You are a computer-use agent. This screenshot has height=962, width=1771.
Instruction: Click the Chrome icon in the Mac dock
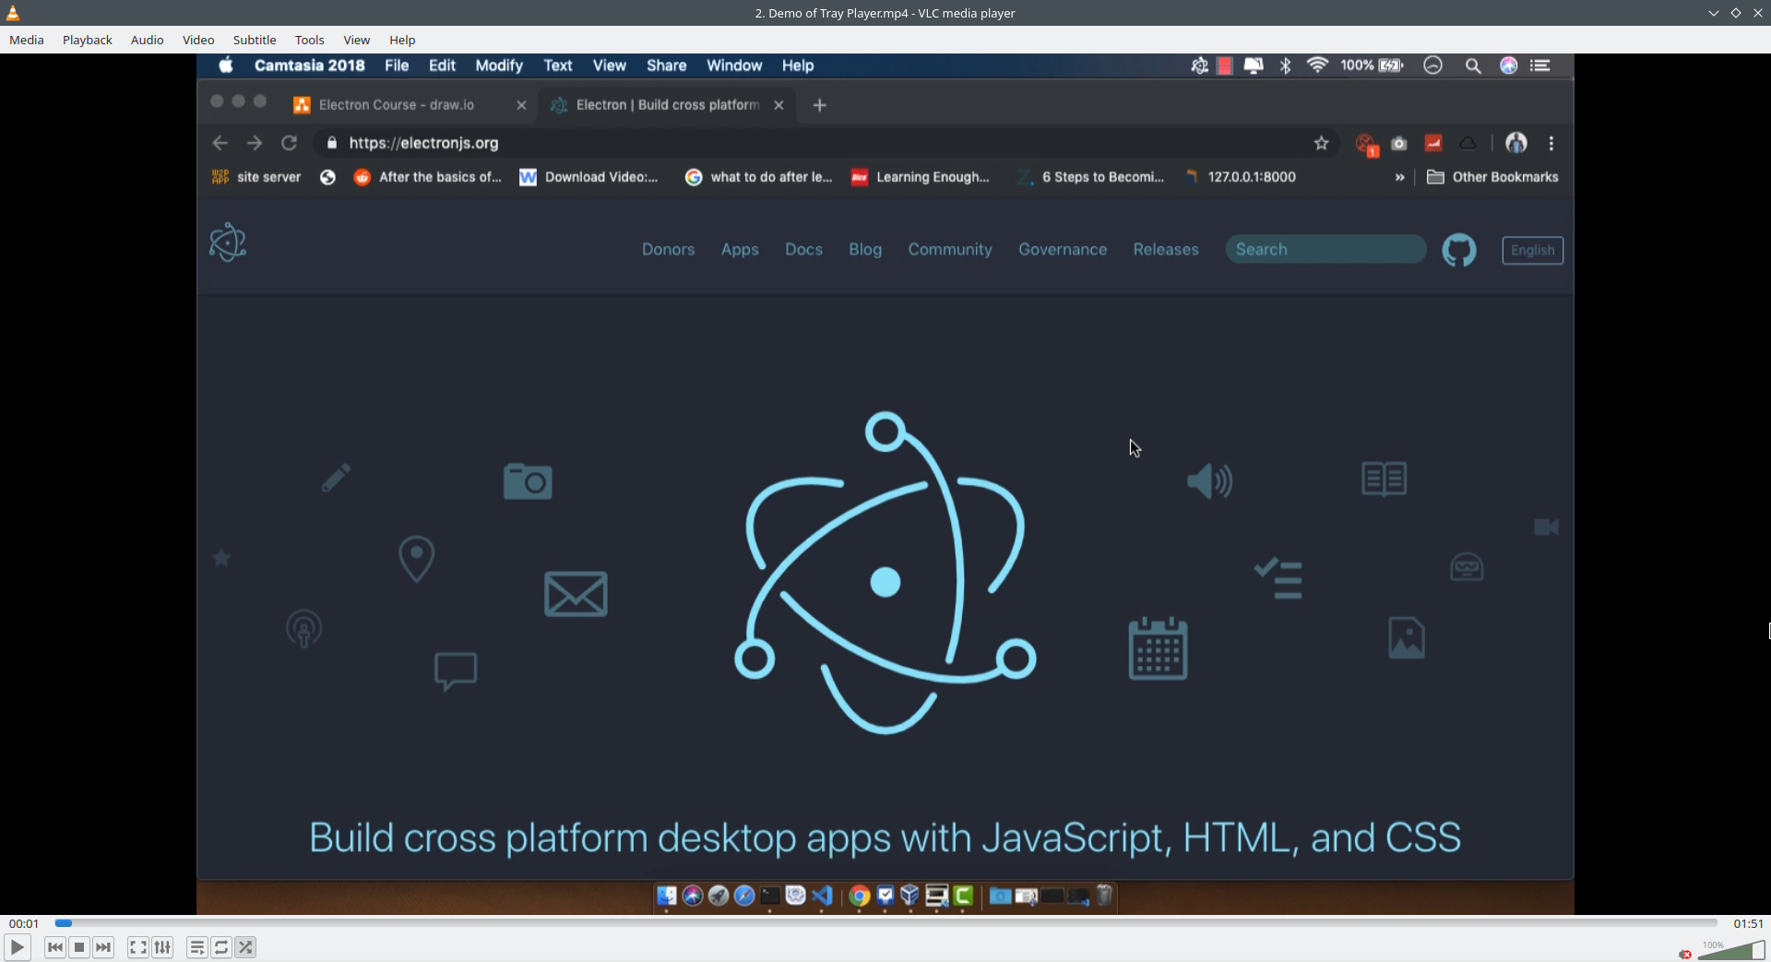tap(860, 896)
